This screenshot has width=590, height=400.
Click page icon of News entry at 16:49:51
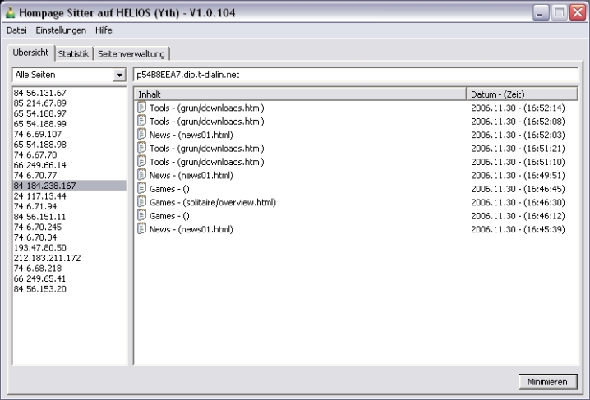click(141, 175)
